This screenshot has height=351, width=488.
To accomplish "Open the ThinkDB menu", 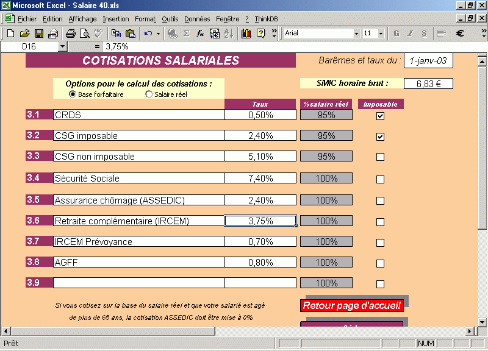I will 266,19.
